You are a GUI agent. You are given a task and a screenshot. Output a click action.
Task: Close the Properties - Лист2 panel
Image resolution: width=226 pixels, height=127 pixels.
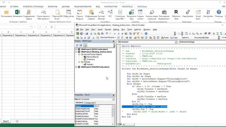coord(113,95)
